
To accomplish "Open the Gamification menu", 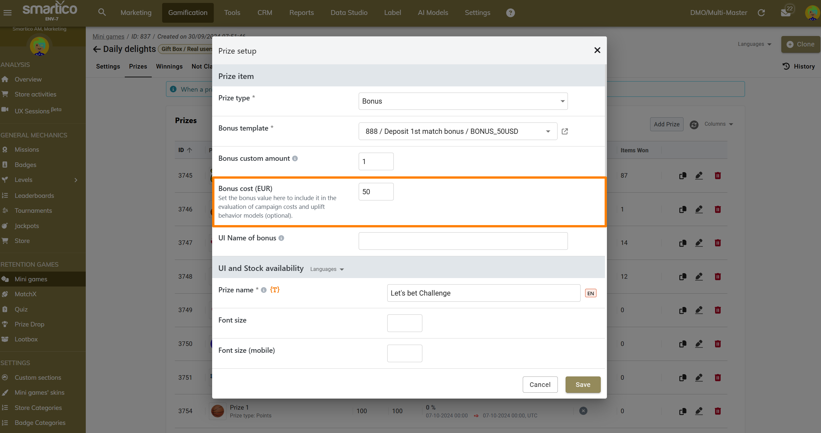I will click(187, 13).
